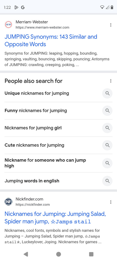Image resolution: width=117 pixels, height=261 pixels.
Task: Tap search icon for Funny nicknames for jumping
Action: [x=107, y=111]
